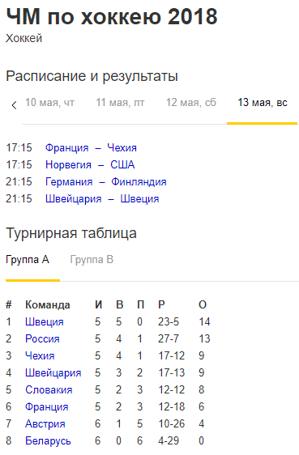This screenshot has width=299, height=455.
Task: Open the Финляндия team link
Action: [139, 182]
